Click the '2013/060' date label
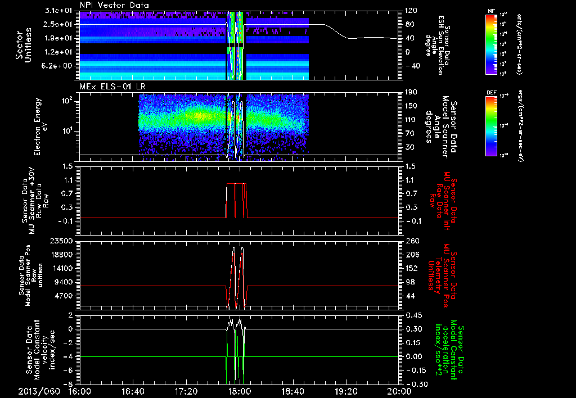Image resolution: width=576 pixels, height=398 pixels. (39, 392)
